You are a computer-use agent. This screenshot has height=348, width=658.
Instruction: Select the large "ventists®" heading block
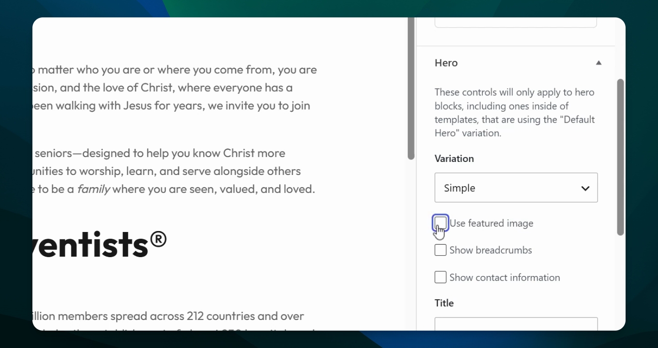pos(100,244)
